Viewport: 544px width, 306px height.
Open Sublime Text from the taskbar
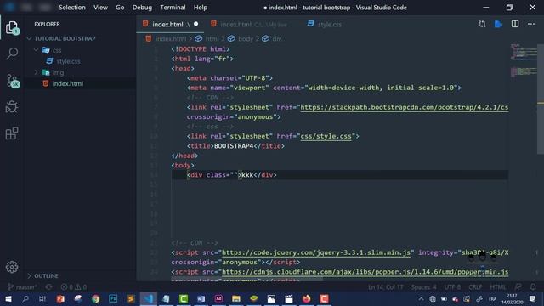(131, 298)
